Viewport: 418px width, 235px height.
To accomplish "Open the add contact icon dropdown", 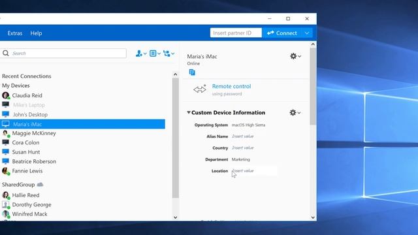I will (x=141, y=54).
